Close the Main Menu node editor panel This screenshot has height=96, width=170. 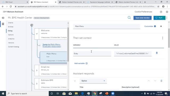161,26
